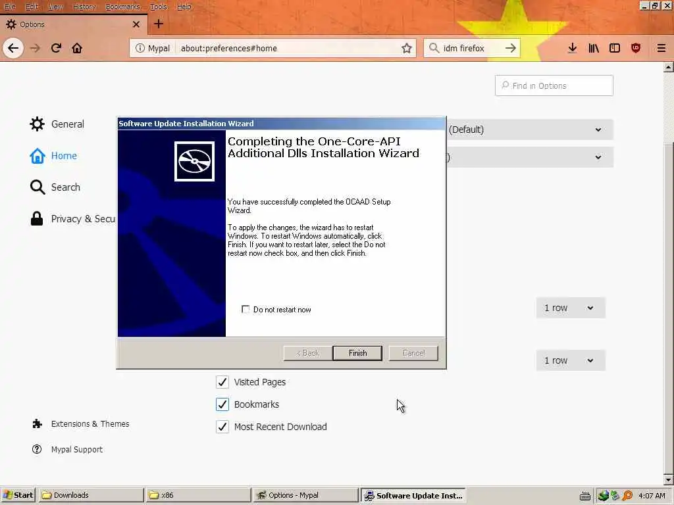Click the page vertical scrollbar down arrow
The image size is (674, 505).
point(668,479)
